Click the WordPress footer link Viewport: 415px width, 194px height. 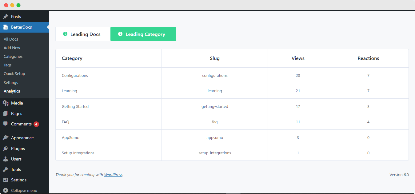tap(113, 175)
